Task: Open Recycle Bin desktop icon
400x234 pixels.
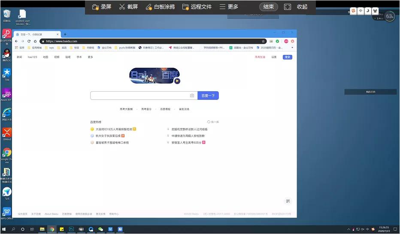Action: (7, 15)
